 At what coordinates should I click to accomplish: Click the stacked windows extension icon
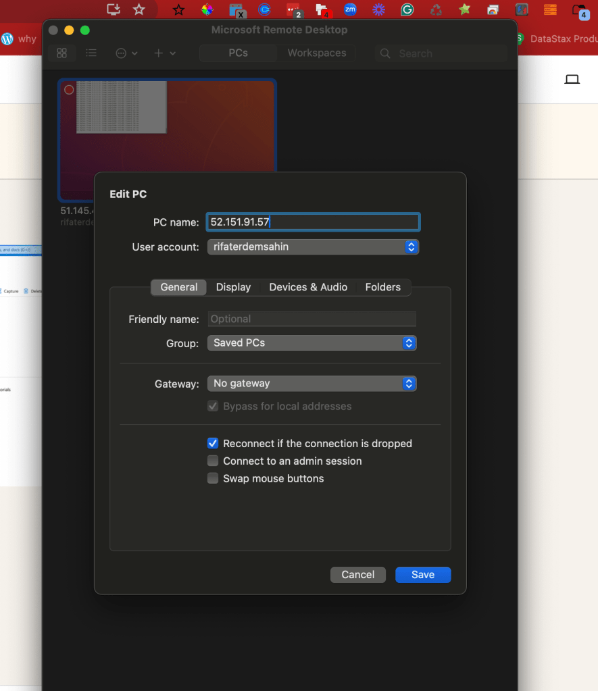(x=493, y=9)
